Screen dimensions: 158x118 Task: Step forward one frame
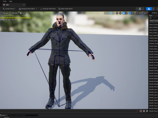coord(147,111)
